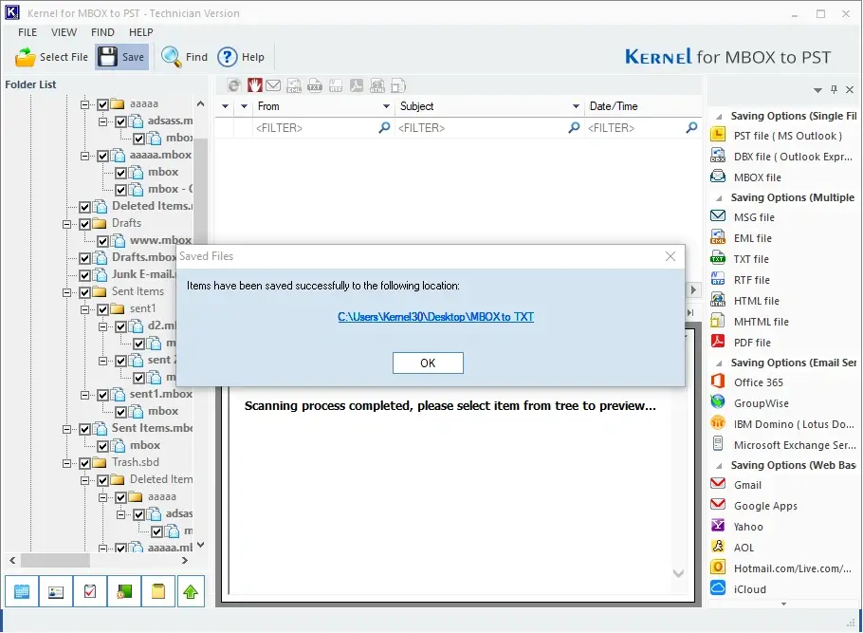The image size is (863, 633).
Task: Collapse the Trash.sbd tree node
Action: [66, 463]
